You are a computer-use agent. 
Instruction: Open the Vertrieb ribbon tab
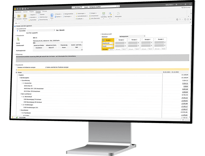click(25, 12)
